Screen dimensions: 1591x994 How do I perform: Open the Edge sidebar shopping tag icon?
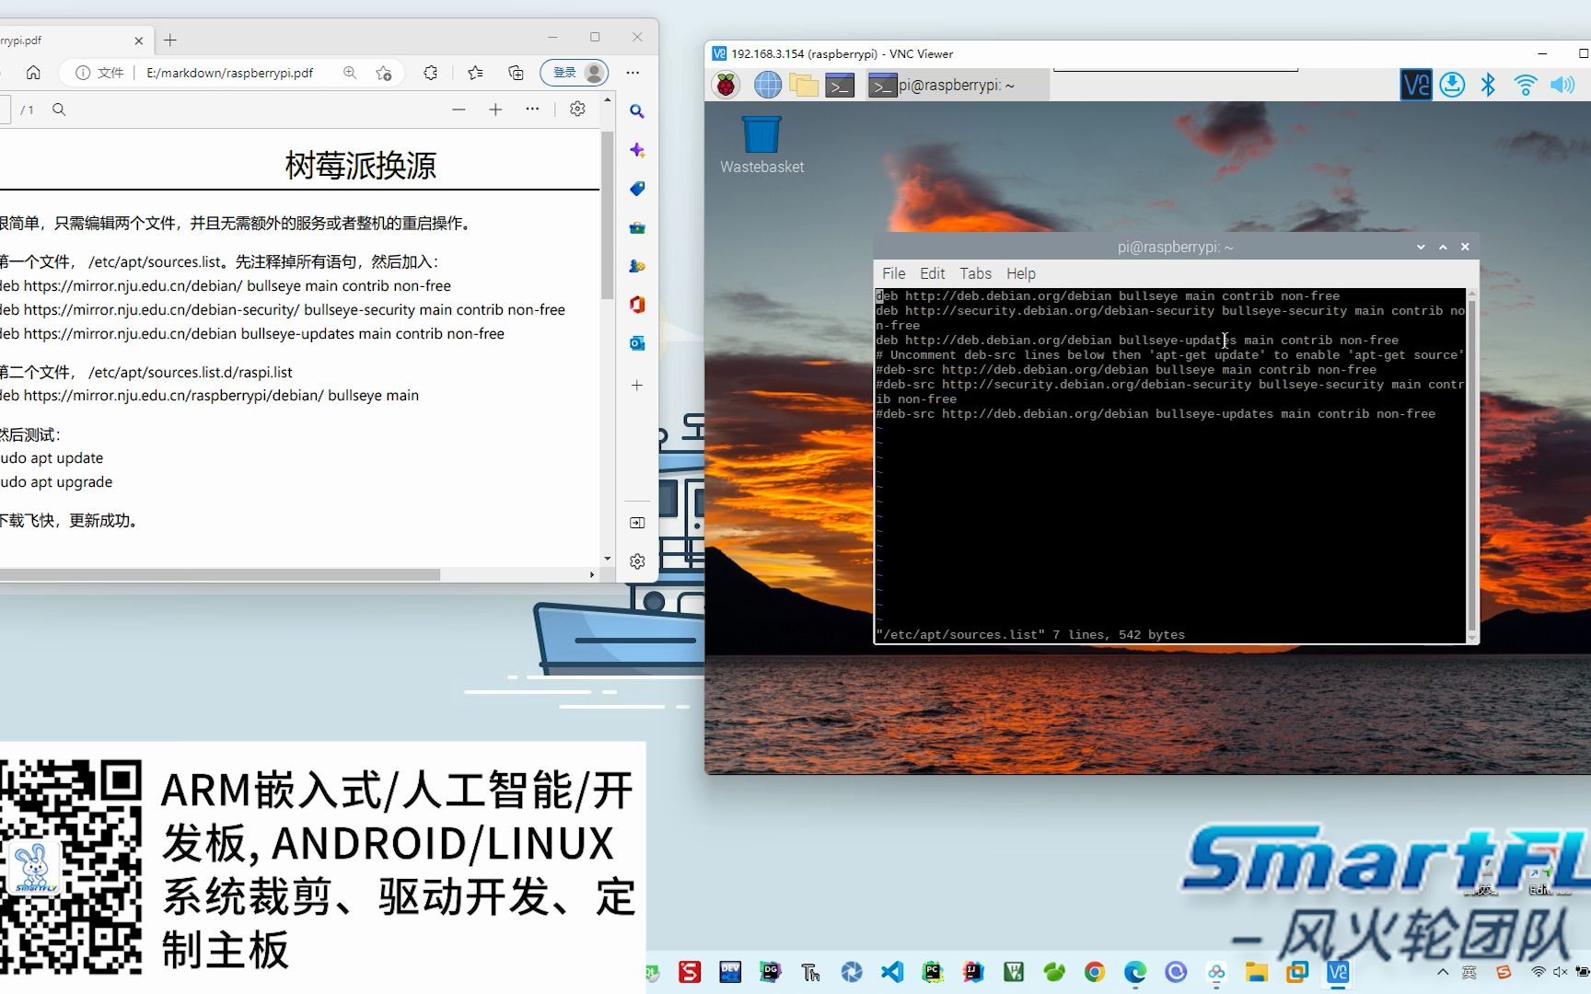click(637, 189)
